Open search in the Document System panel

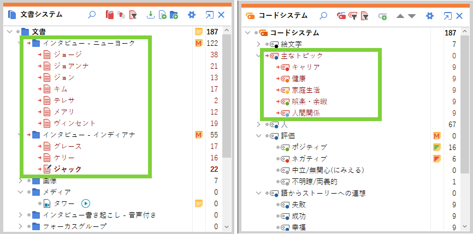coord(92,15)
